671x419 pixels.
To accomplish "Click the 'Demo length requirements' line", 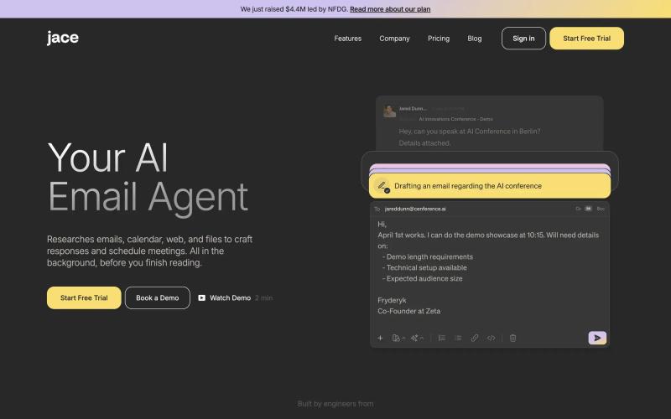I will pyautogui.click(x=428, y=257).
